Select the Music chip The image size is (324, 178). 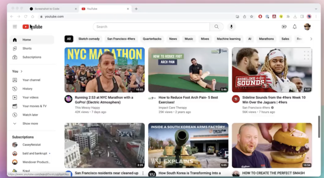(189, 39)
